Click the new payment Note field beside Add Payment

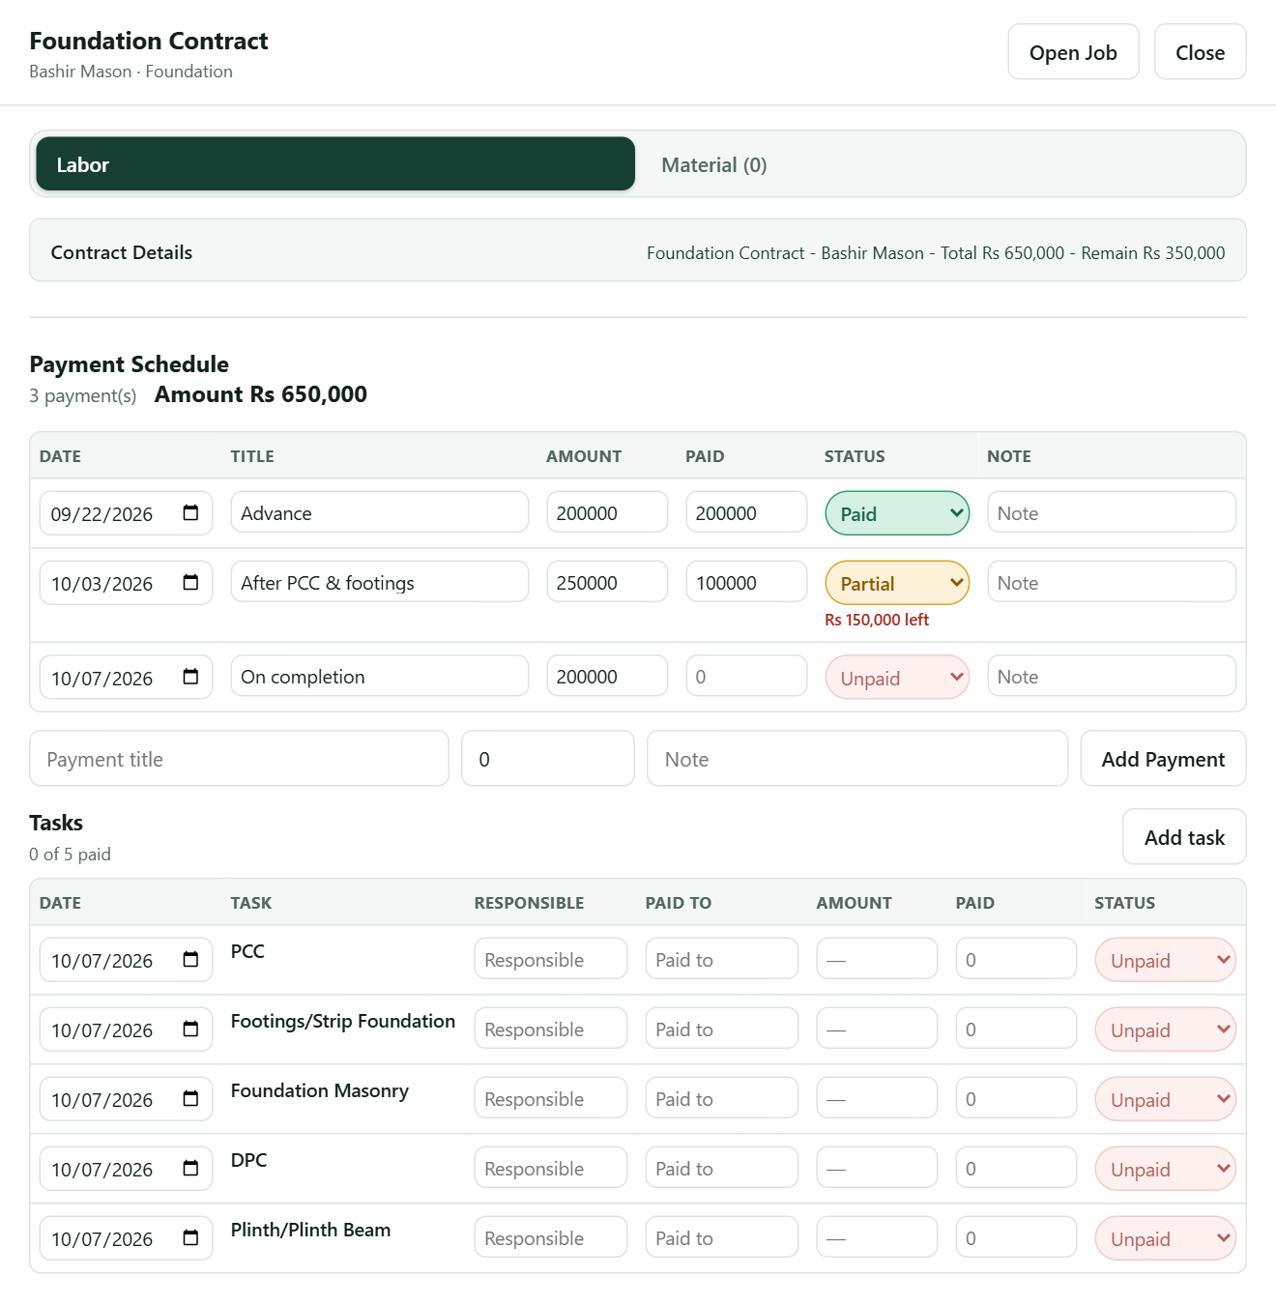coord(857,759)
